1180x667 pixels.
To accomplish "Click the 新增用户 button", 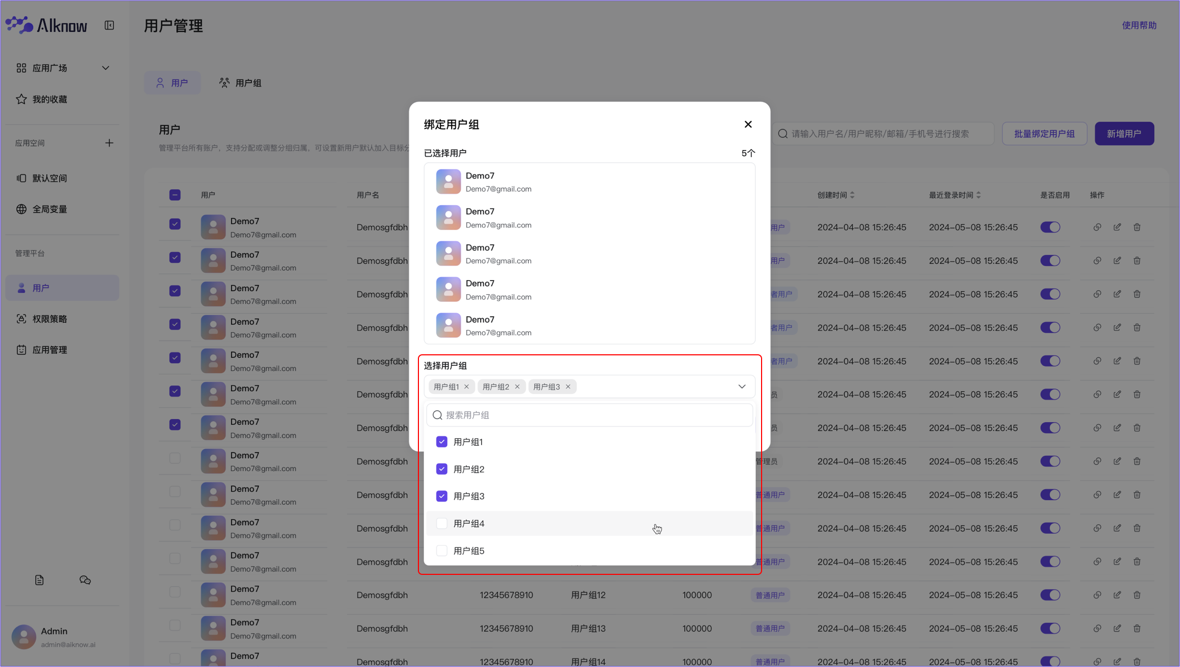I will (1124, 134).
